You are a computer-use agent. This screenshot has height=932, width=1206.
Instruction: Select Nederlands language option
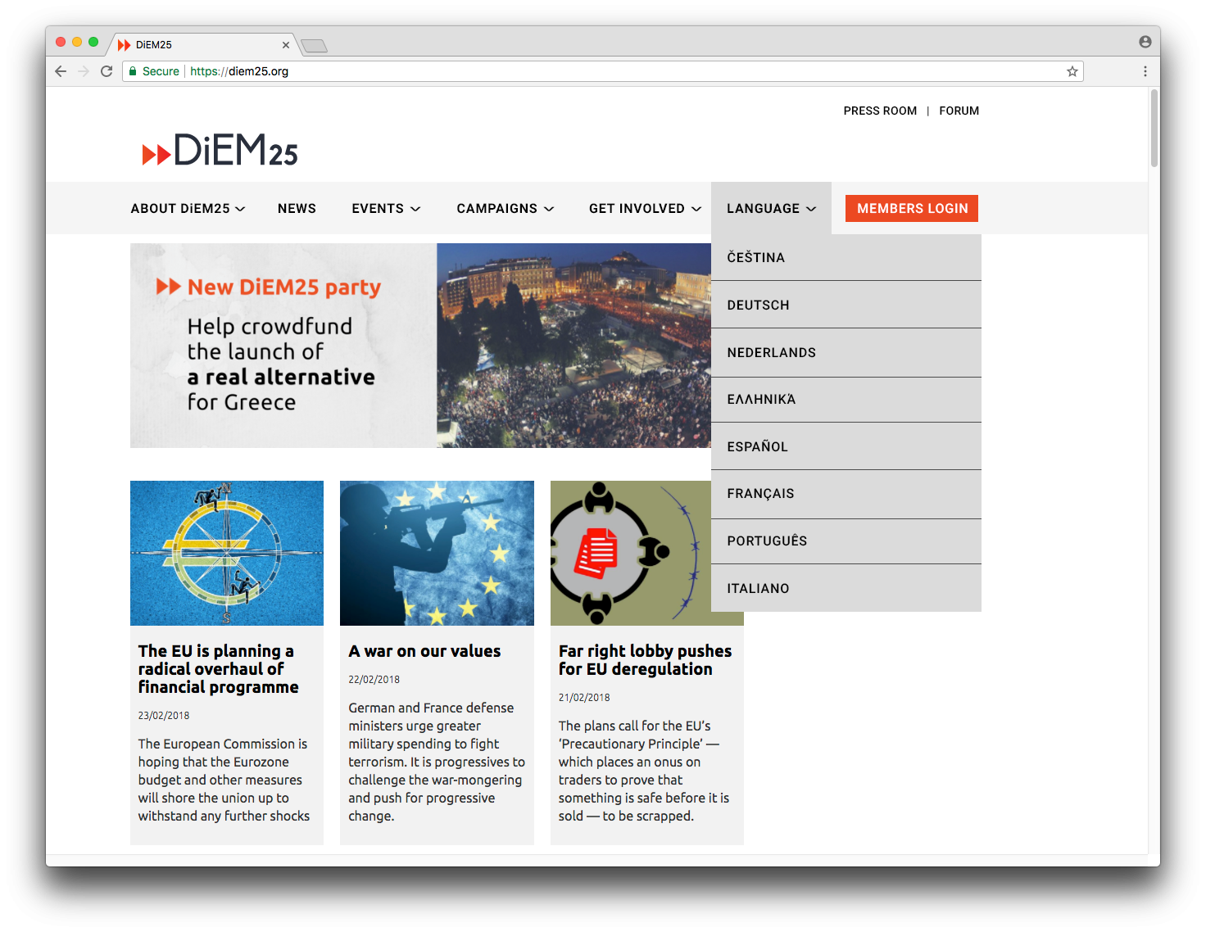coord(846,352)
